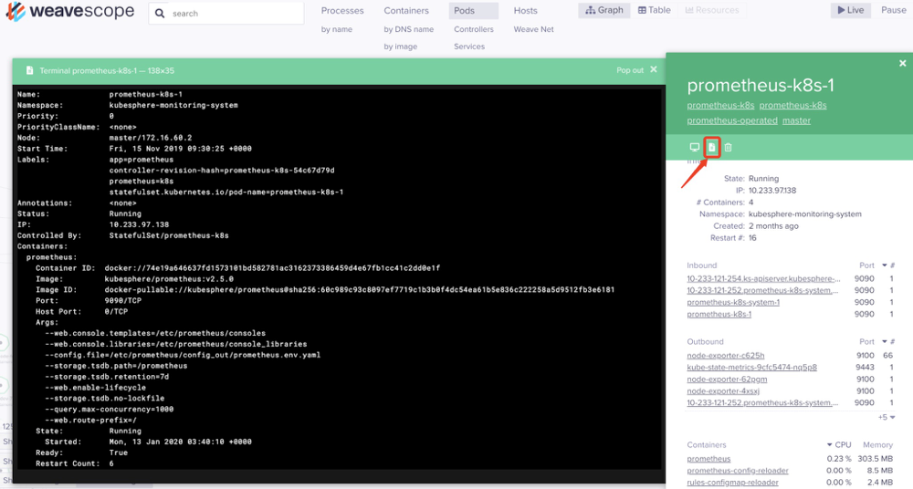The width and height of the screenshot is (913, 489).
Task: Delete pod using trash icon
Action: click(728, 147)
